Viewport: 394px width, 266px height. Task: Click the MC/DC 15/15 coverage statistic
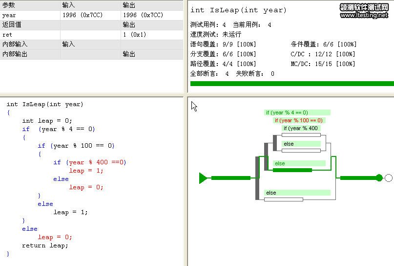pyautogui.click(x=323, y=64)
